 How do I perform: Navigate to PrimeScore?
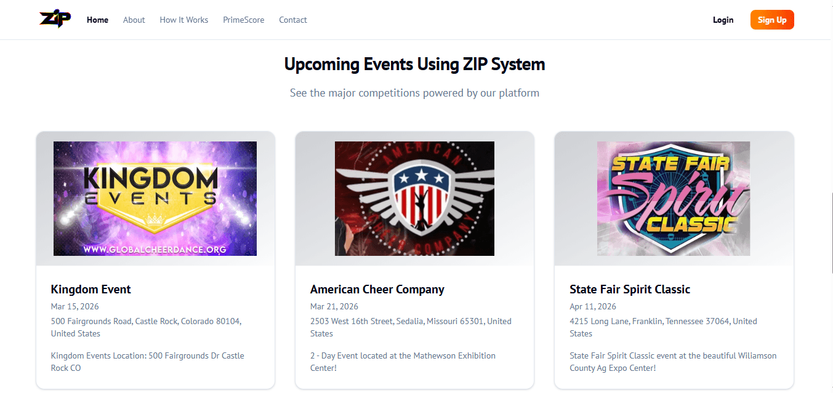(x=243, y=20)
